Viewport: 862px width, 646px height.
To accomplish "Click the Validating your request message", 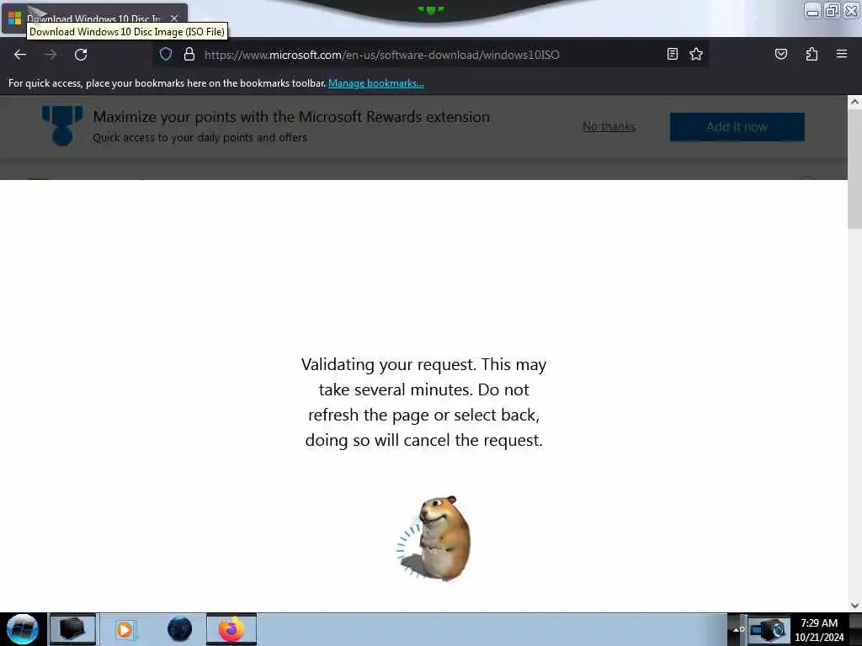I will coord(423,402).
